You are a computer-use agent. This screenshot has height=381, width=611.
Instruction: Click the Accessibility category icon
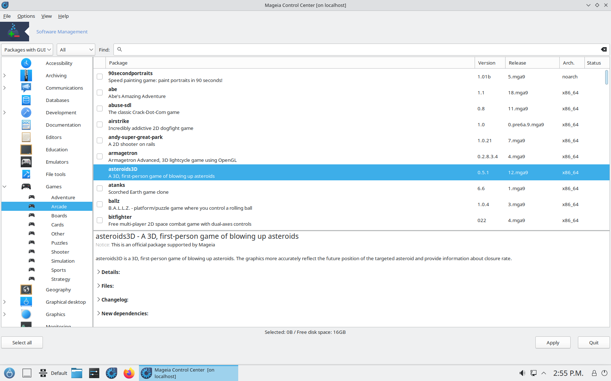pos(26,63)
